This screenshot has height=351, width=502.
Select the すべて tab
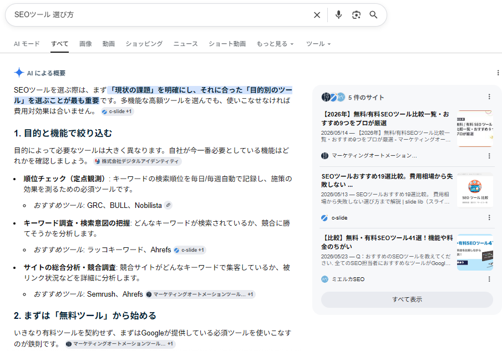59,44
